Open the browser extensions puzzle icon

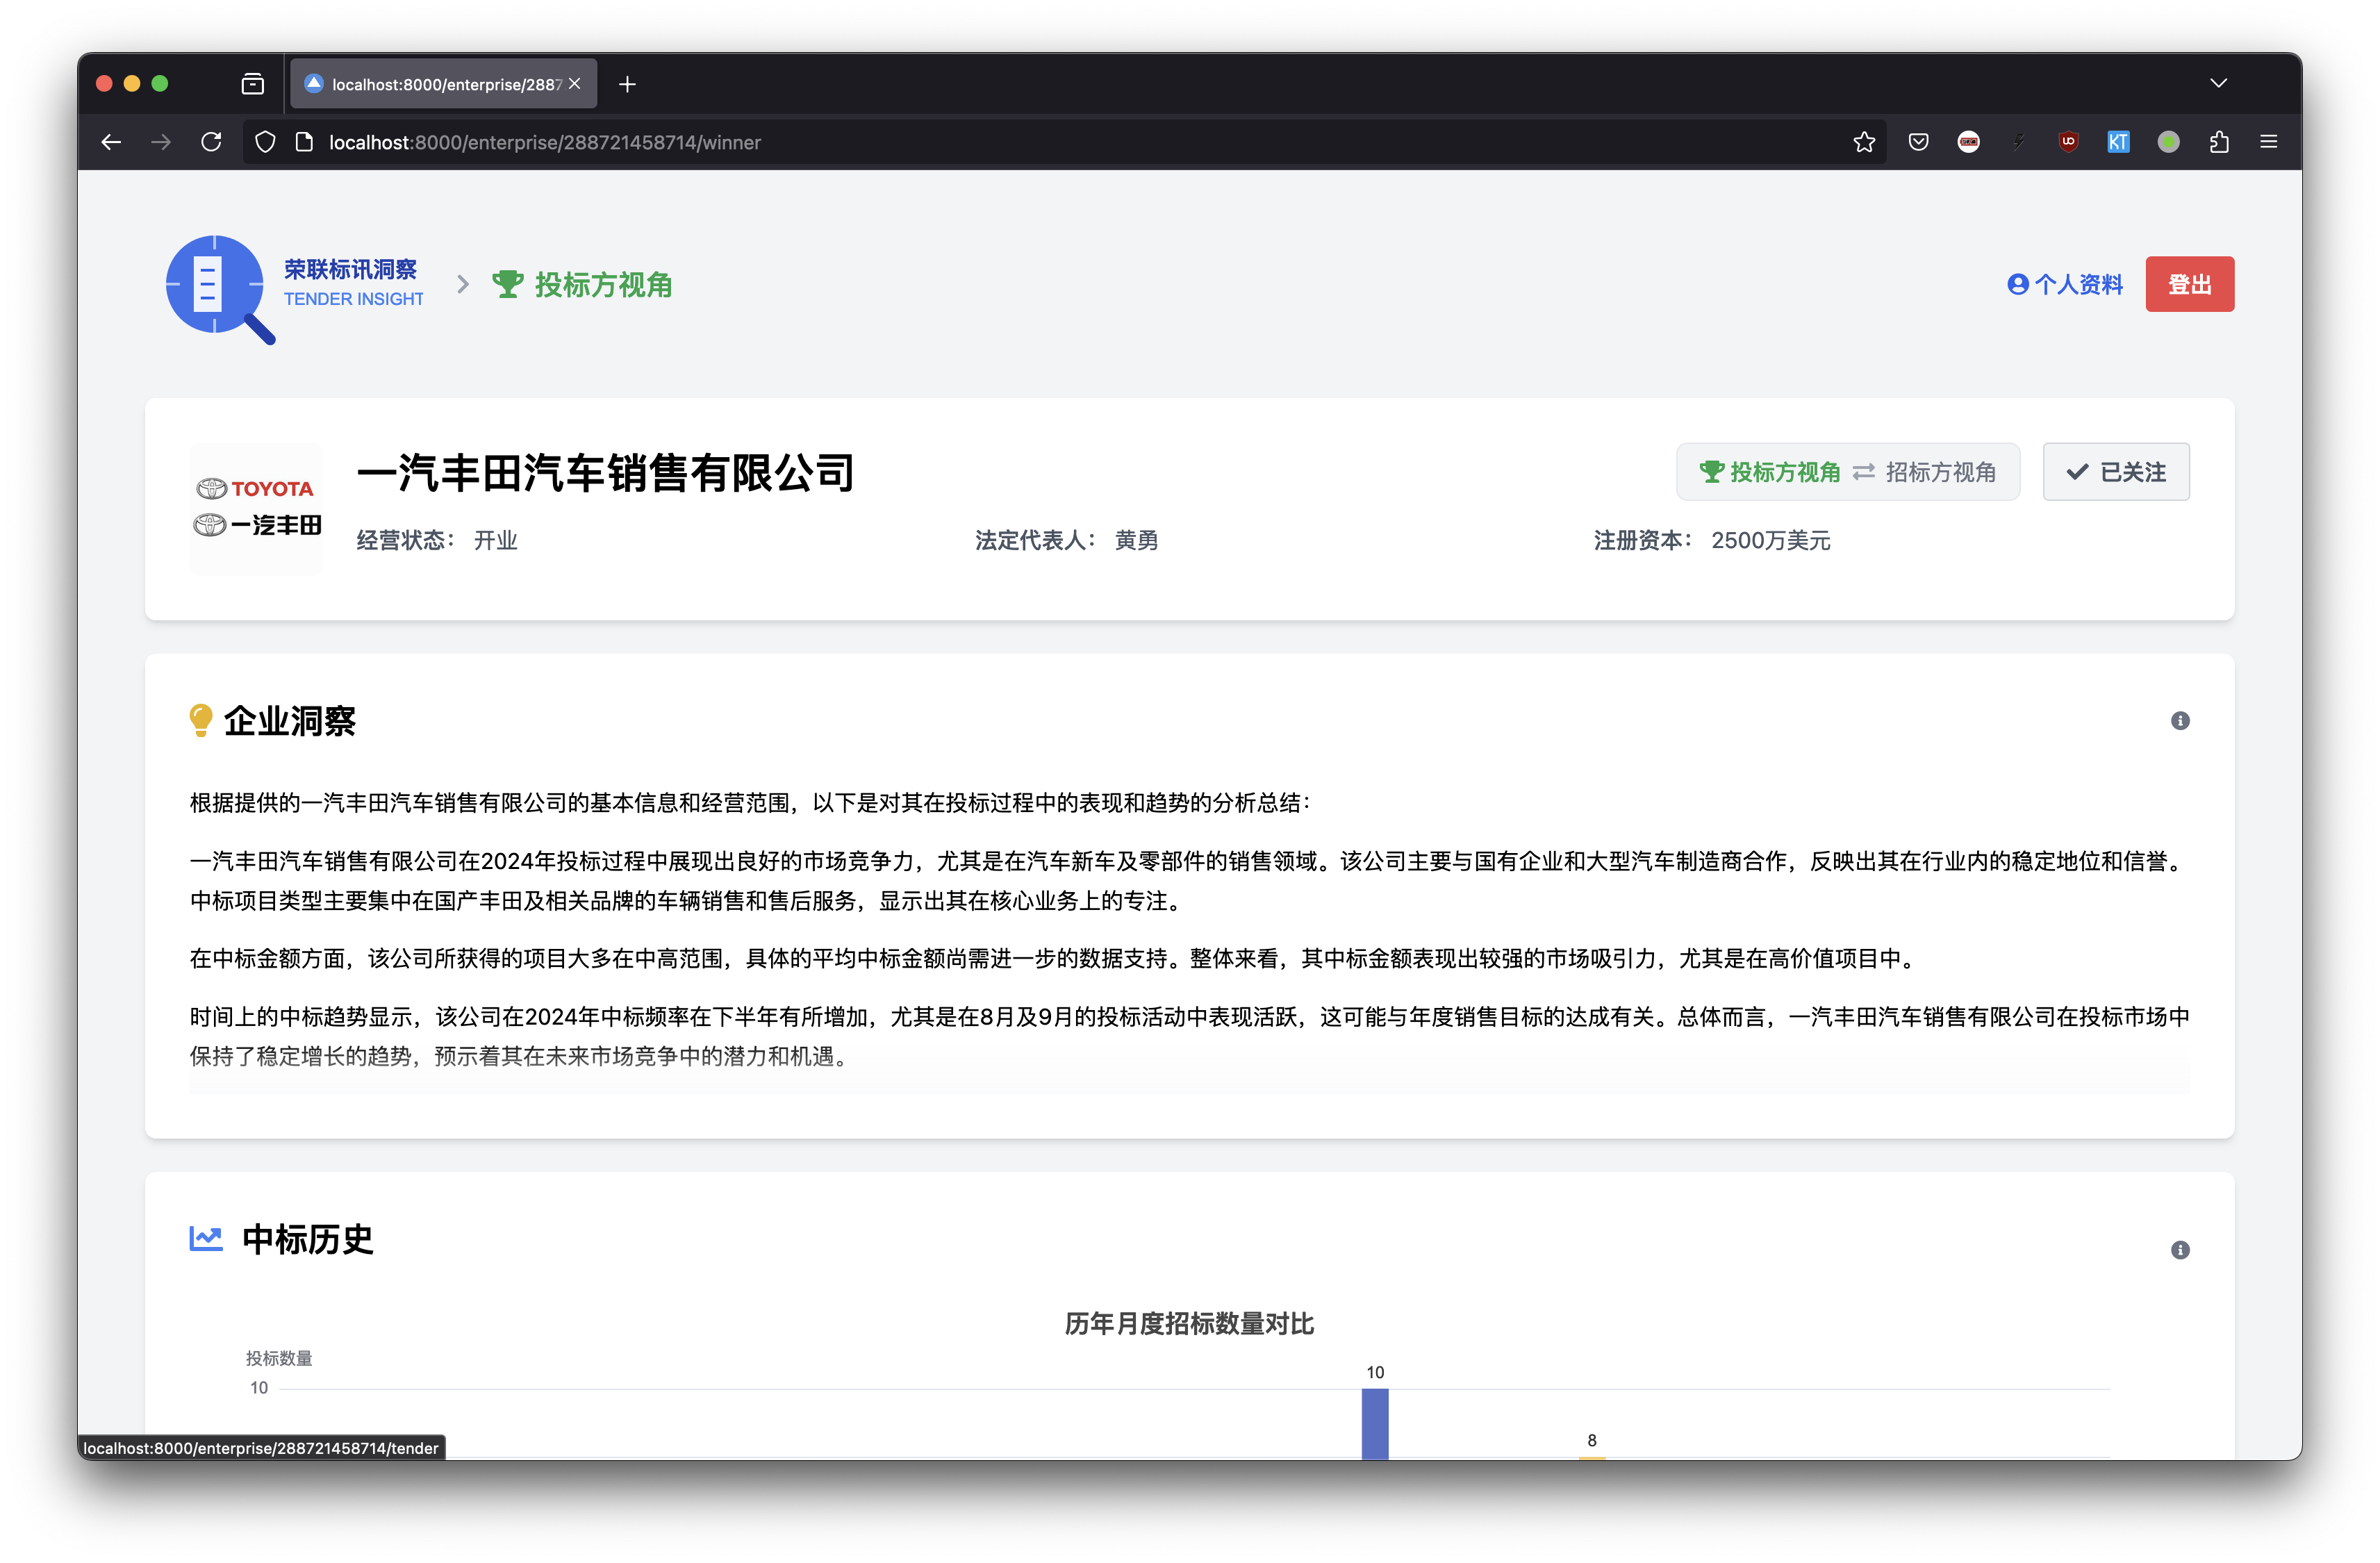pos(2219,142)
